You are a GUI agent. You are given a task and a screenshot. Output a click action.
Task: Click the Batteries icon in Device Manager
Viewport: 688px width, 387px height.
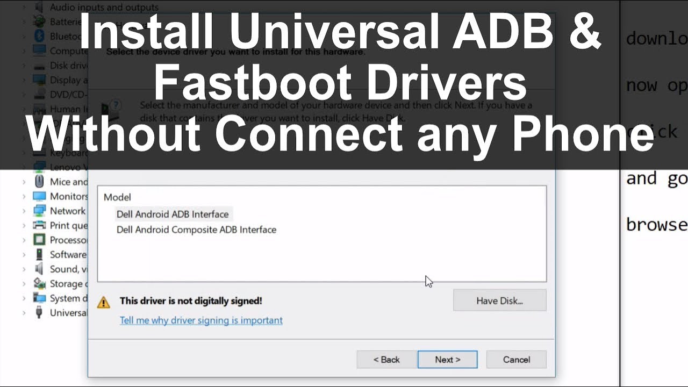pos(39,21)
